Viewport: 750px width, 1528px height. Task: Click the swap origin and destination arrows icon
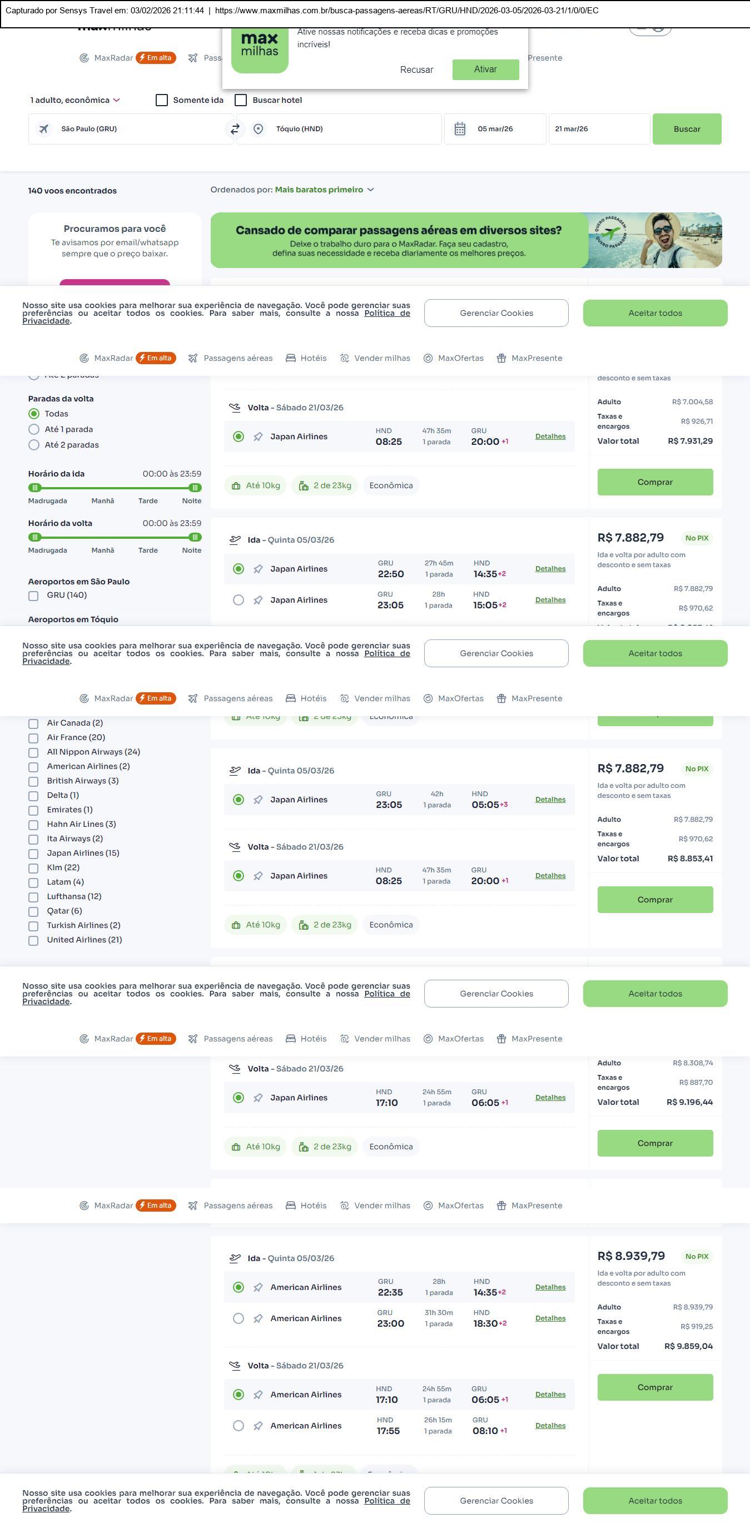(x=235, y=128)
